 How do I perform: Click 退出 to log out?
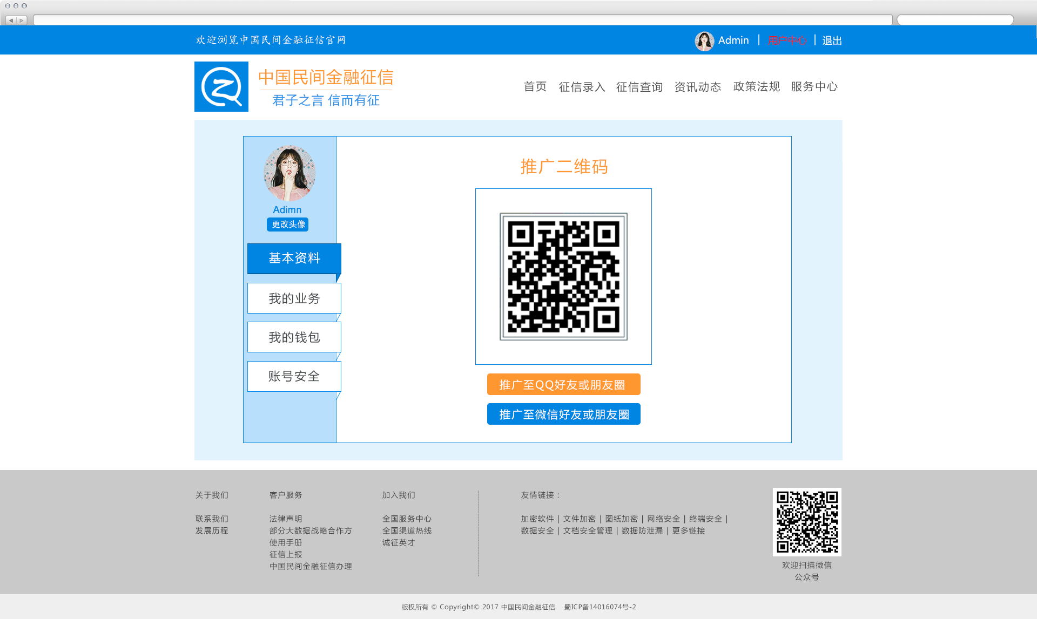pos(832,40)
